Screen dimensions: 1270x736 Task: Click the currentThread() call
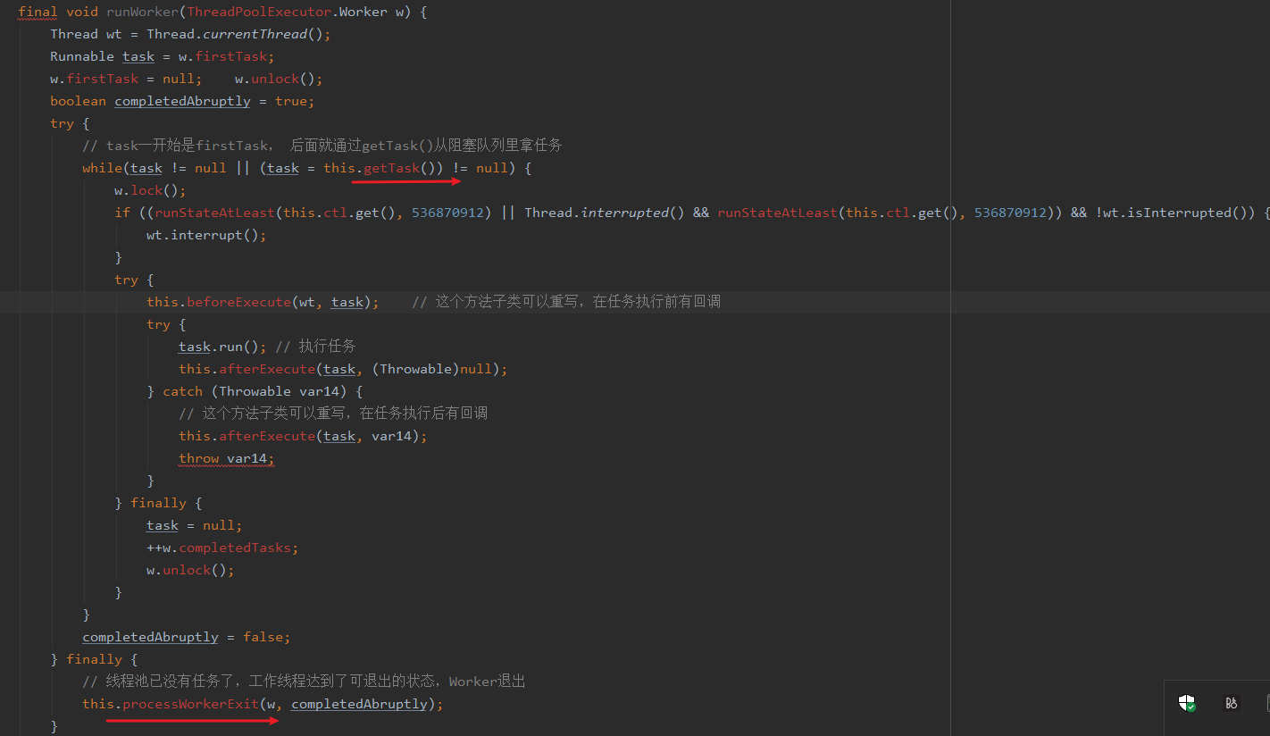pyautogui.click(x=266, y=34)
